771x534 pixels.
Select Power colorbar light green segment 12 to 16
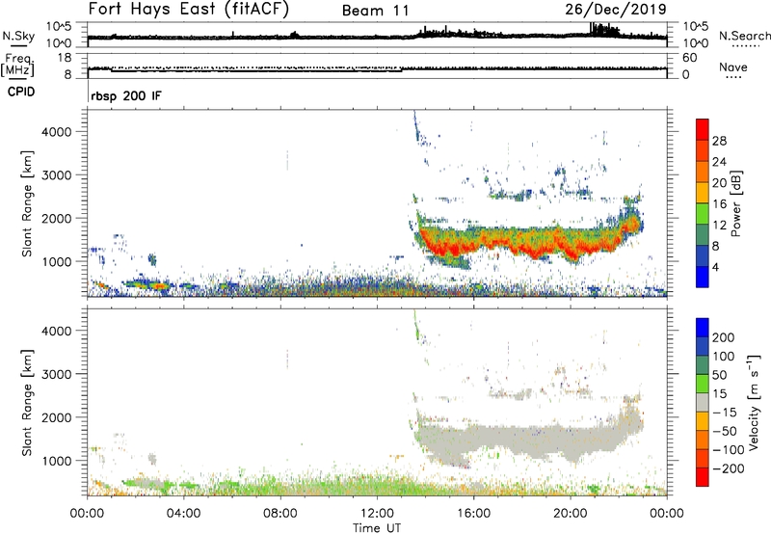(703, 214)
